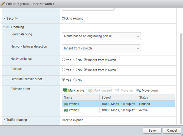This screenshot has width=183, height=136.
Task: Click the Move up arrow icon
Action: point(117,91)
